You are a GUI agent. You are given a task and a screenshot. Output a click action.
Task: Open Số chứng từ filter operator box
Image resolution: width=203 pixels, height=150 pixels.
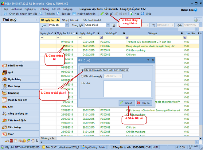click(x=101, y=37)
